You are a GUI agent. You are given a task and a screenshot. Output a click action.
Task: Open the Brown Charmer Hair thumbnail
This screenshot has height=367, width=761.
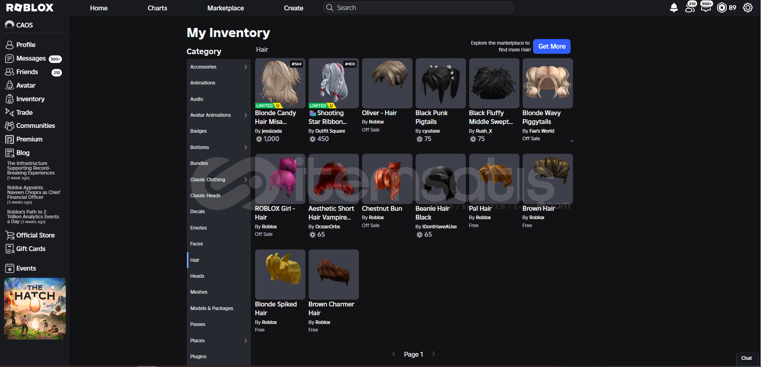(x=333, y=275)
